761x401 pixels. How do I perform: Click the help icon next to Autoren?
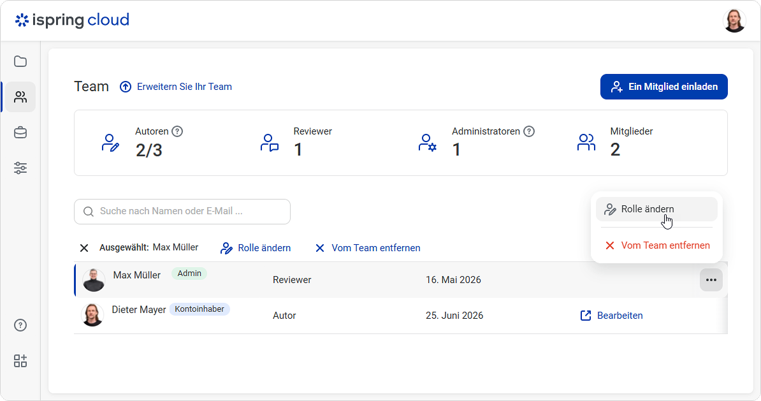[x=178, y=131]
